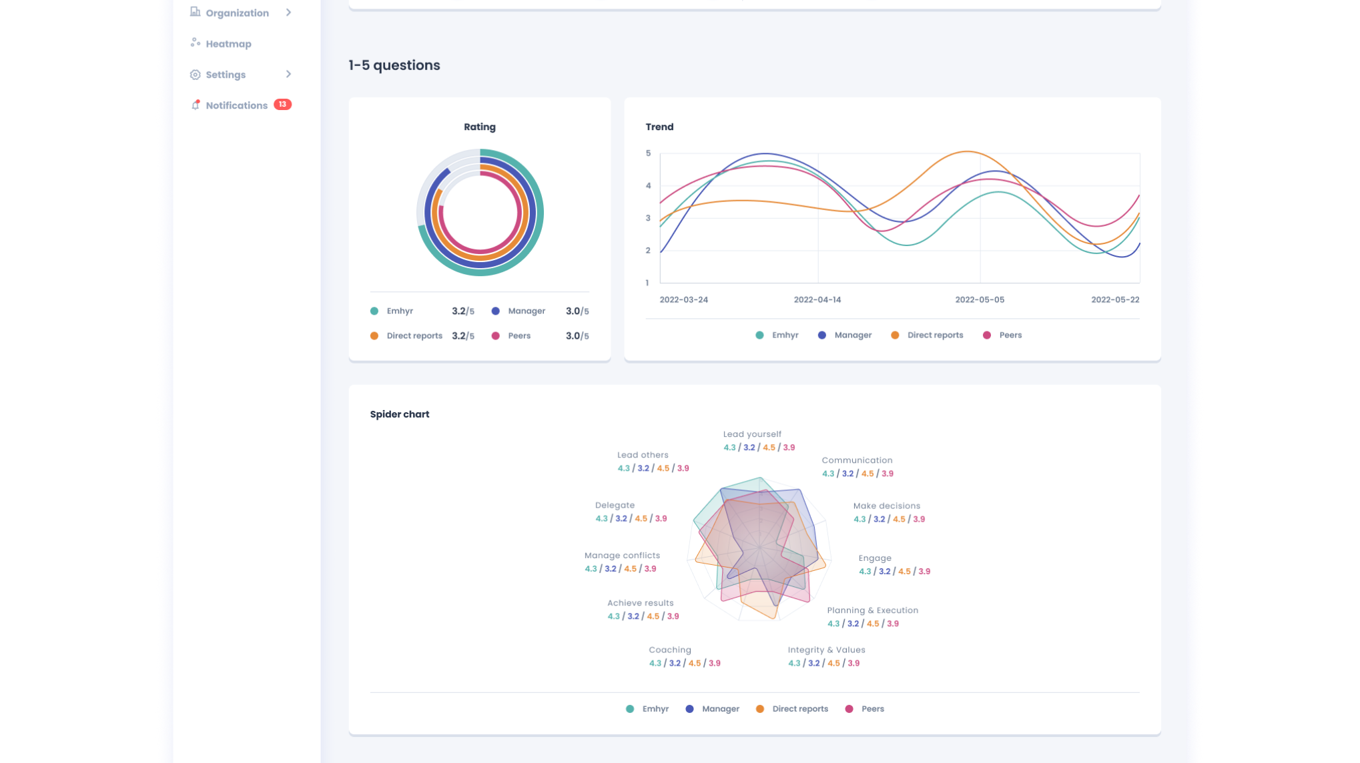This screenshot has width=1360, height=763.
Task: Open the Organization menu item
Action: [237, 13]
